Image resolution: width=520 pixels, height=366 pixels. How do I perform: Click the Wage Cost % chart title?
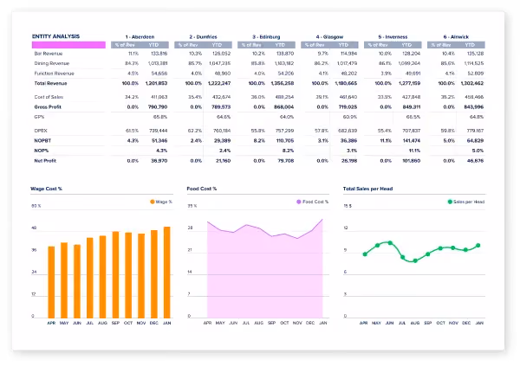pyautogui.click(x=47, y=189)
